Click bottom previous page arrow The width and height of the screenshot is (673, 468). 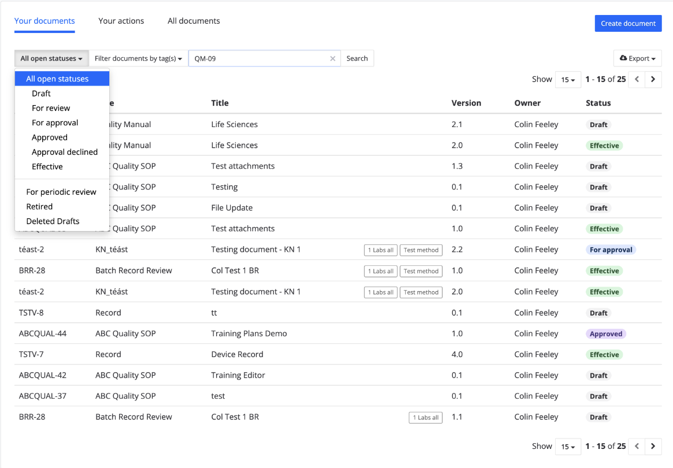(637, 446)
